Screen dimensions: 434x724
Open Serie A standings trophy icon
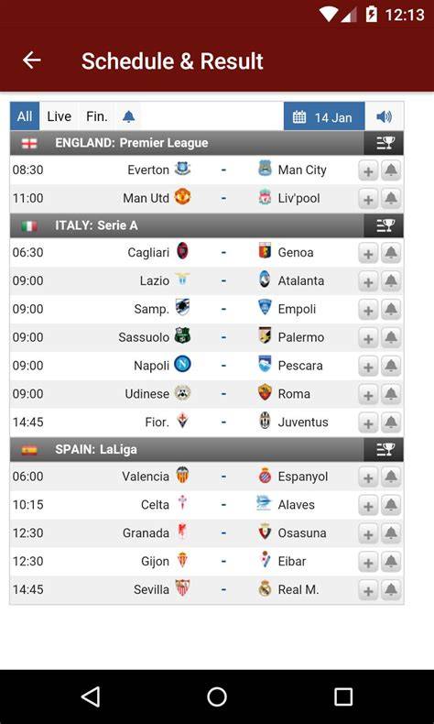(x=384, y=225)
